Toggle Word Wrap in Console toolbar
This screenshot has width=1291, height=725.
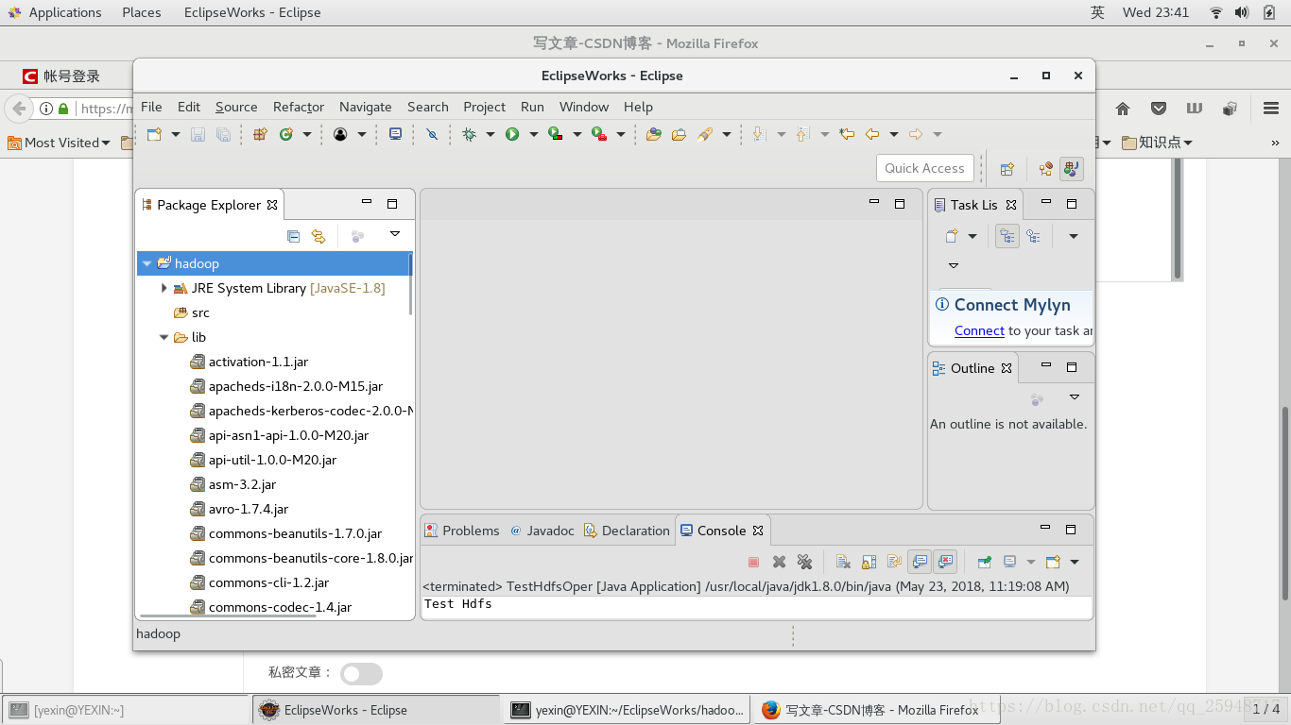(894, 562)
